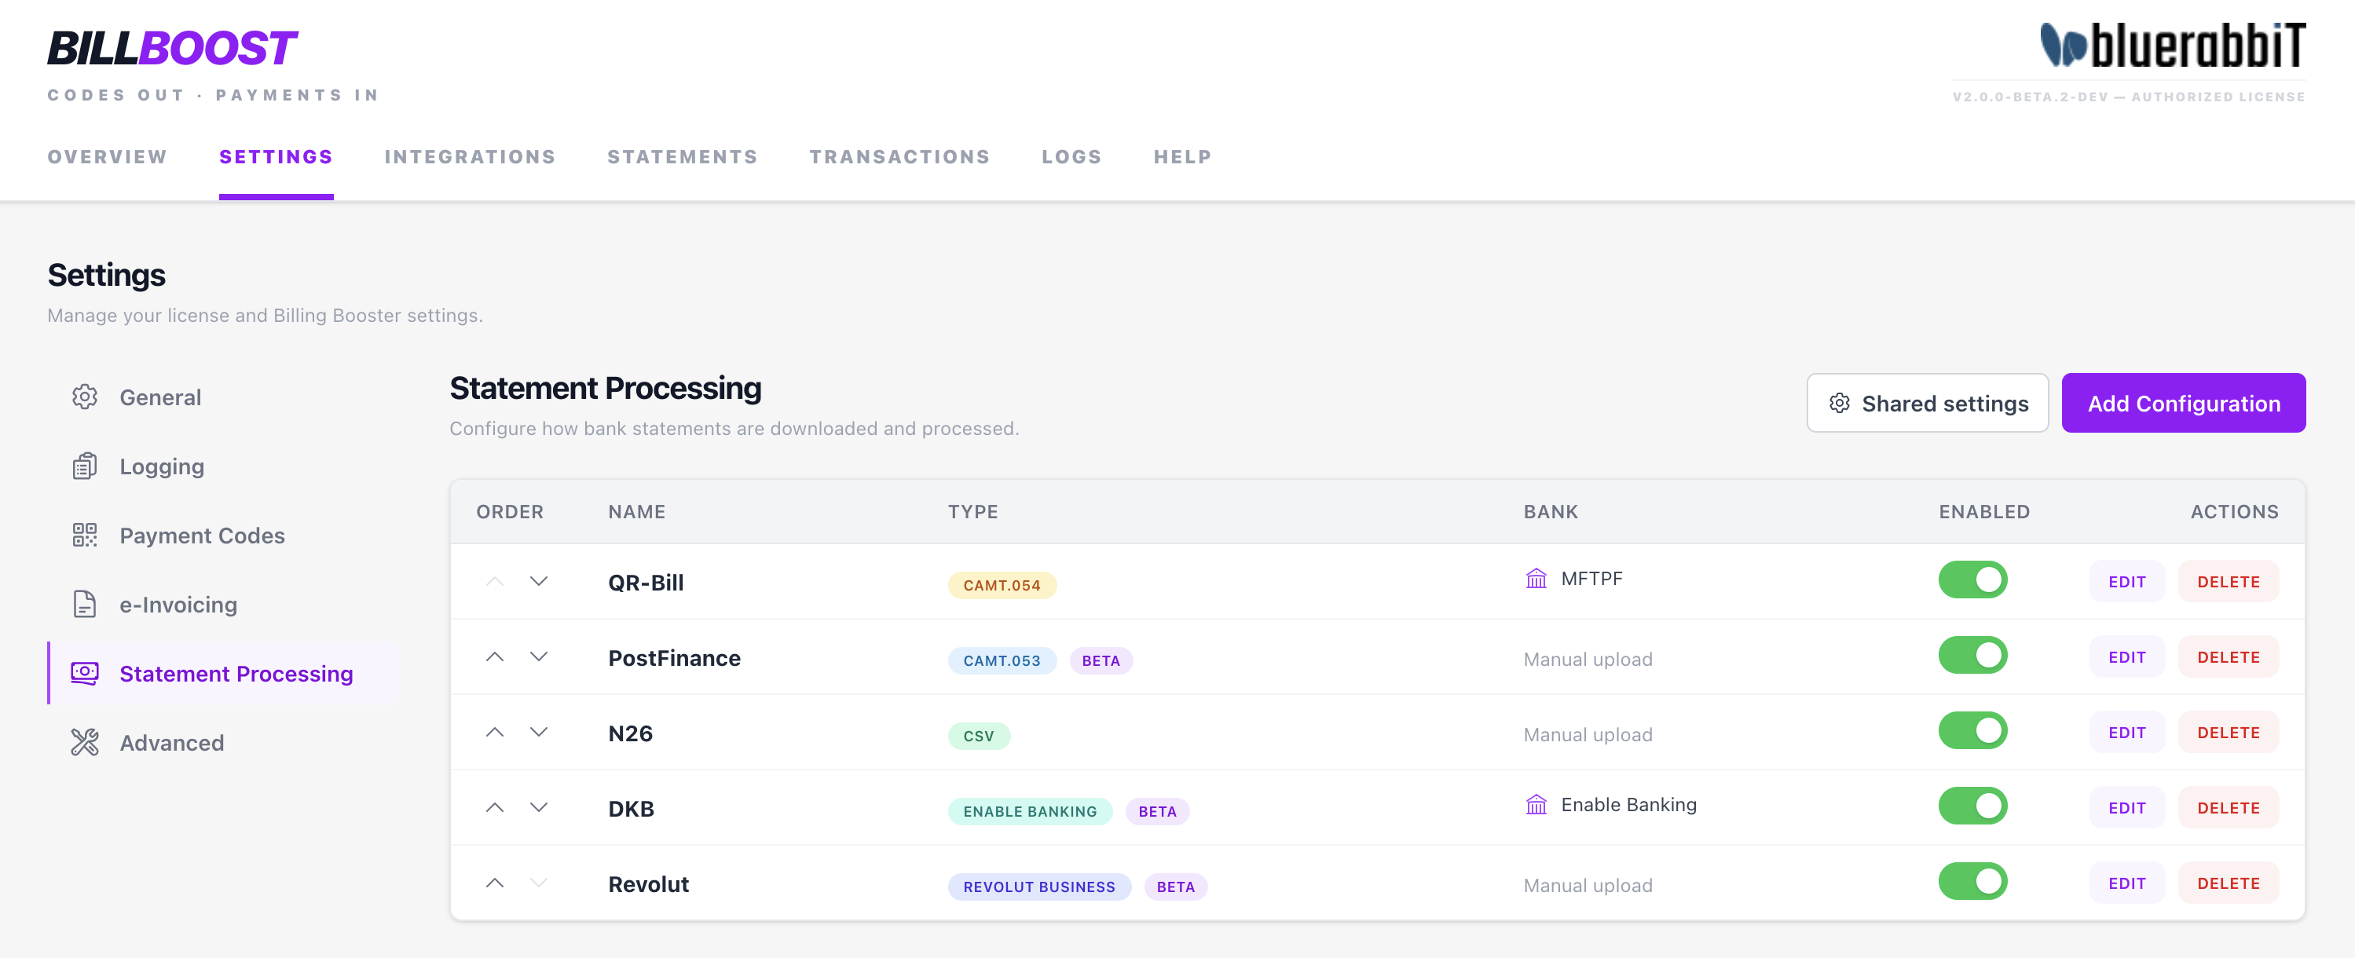Move DKB row up

495,807
